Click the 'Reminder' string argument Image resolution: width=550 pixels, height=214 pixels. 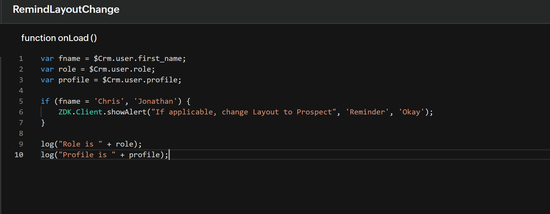pyautogui.click(x=367, y=112)
